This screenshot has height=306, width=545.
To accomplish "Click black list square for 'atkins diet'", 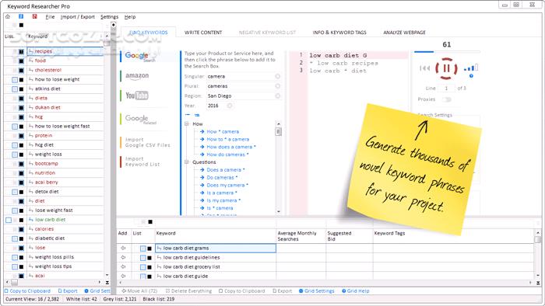I will pyautogui.click(x=21, y=89).
